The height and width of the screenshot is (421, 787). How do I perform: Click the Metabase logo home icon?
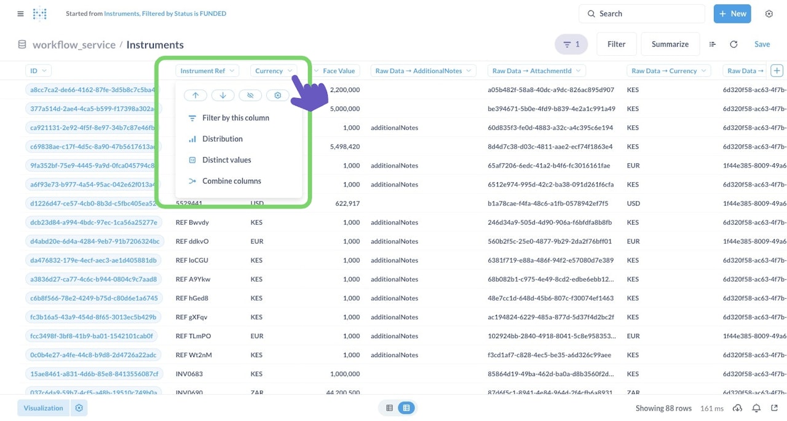click(40, 14)
